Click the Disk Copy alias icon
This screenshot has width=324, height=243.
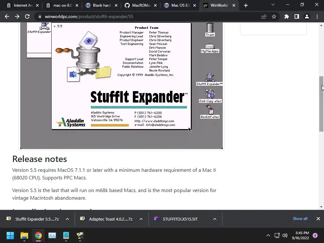[210, 96]
